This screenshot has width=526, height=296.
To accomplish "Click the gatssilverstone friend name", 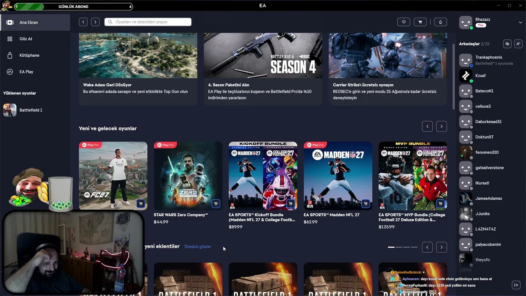I will click(489, 168).
